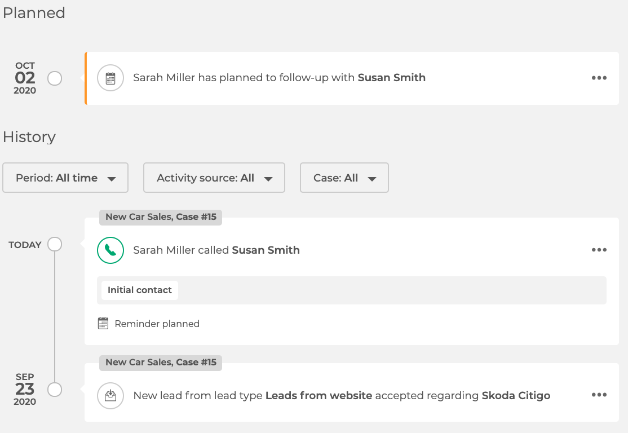The height and width of the screenshot is (433, 628).
Task: Click New Car Sales, Case #15 label above call entry
Action: click(161, 217)
